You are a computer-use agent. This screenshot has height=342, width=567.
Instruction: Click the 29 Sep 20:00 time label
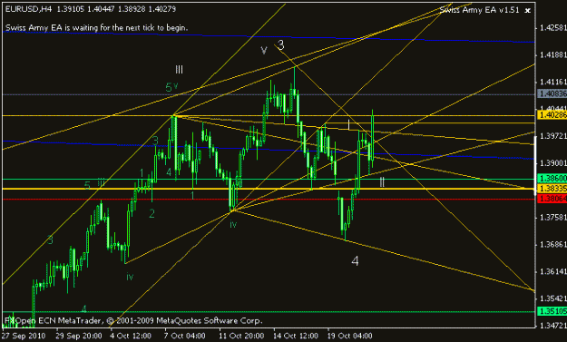click(79, 336)
